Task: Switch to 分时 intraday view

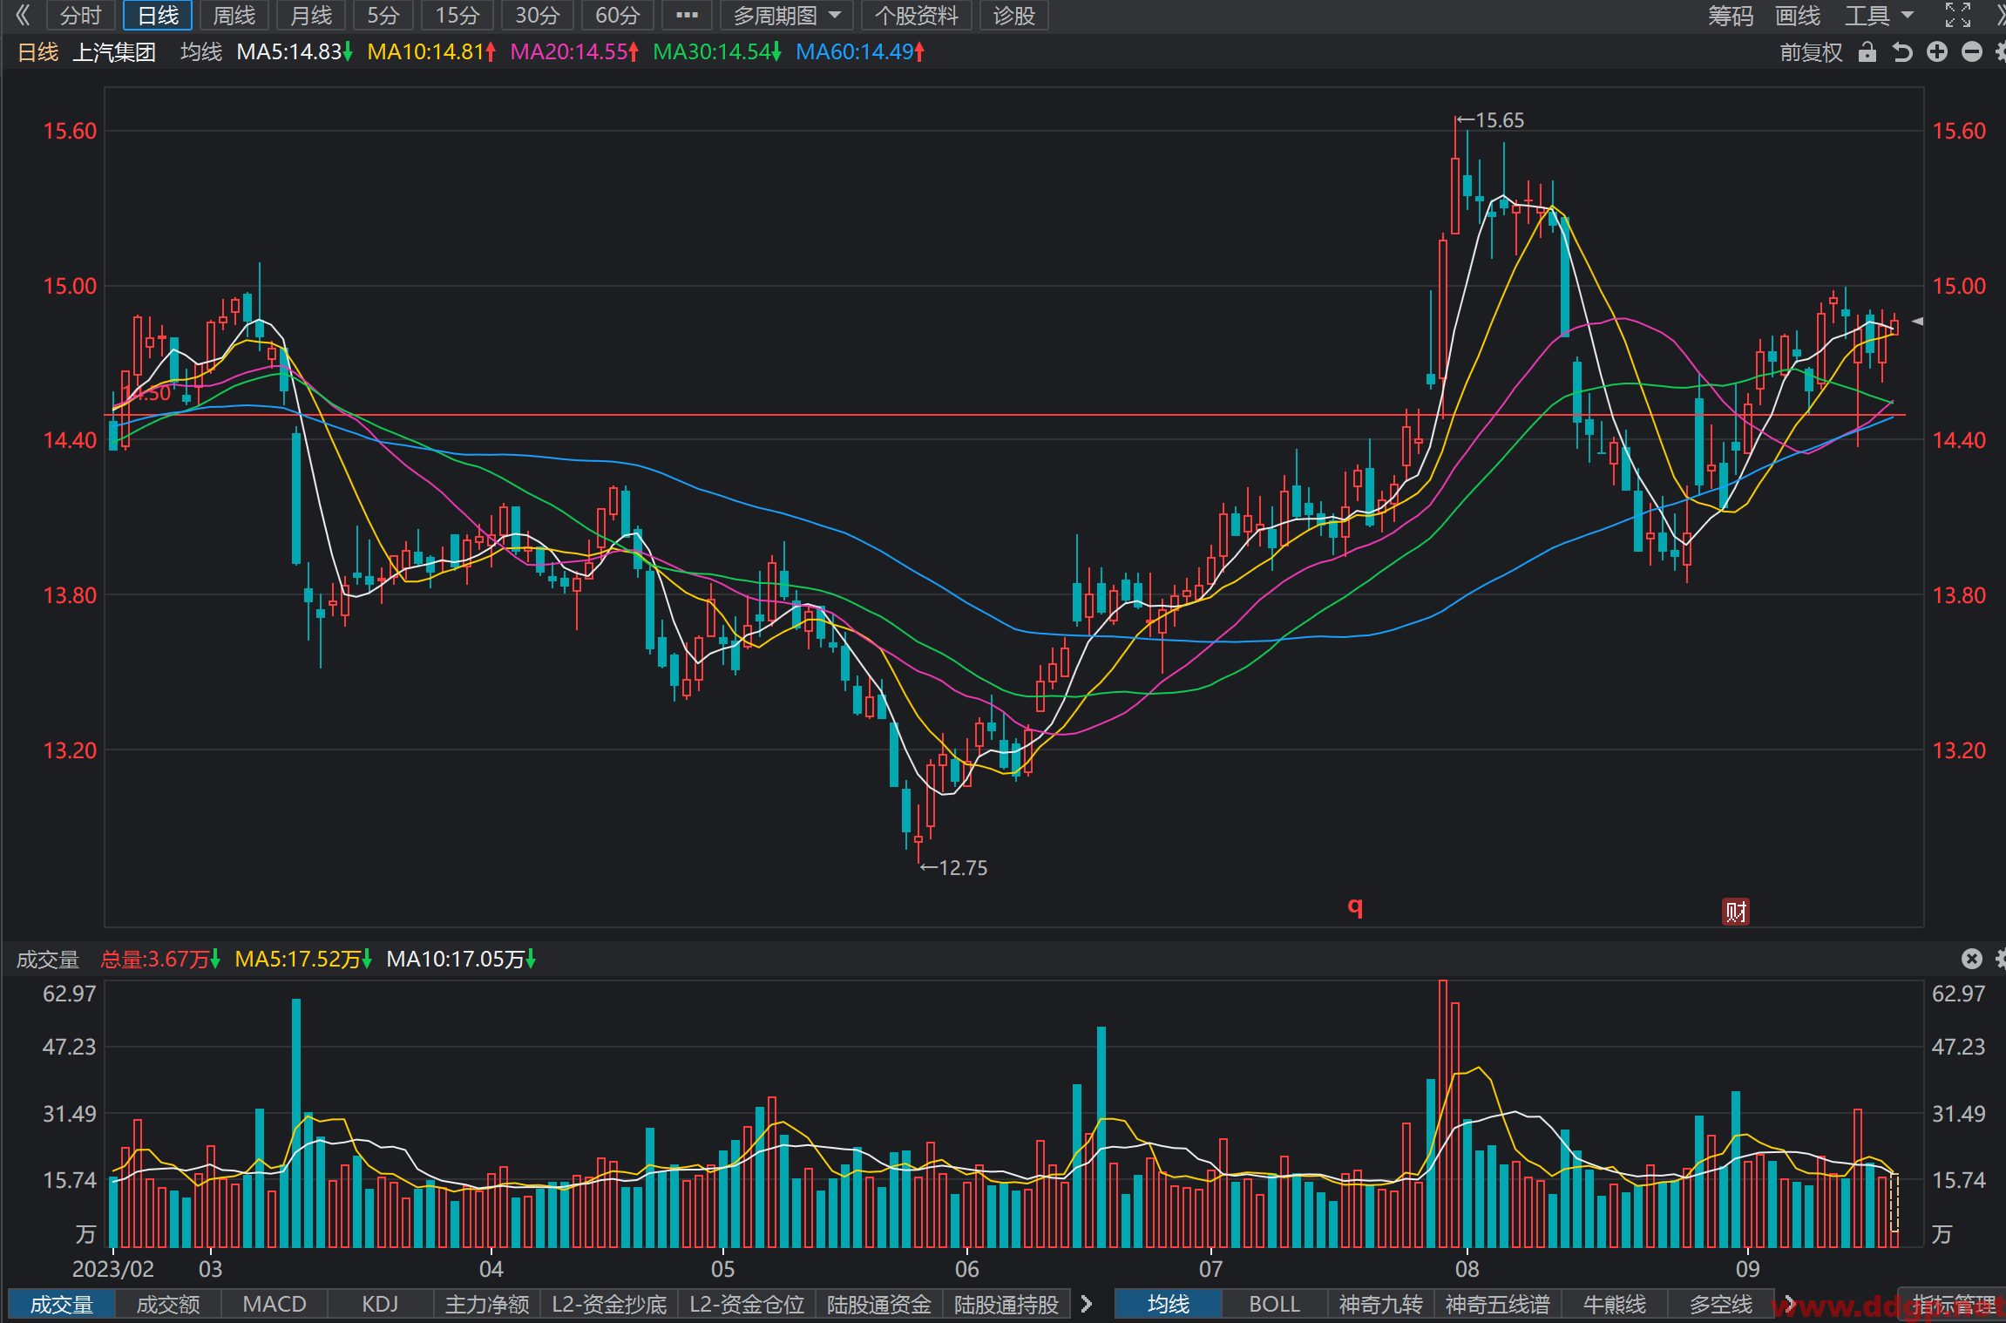Action: tap(81, 16)
